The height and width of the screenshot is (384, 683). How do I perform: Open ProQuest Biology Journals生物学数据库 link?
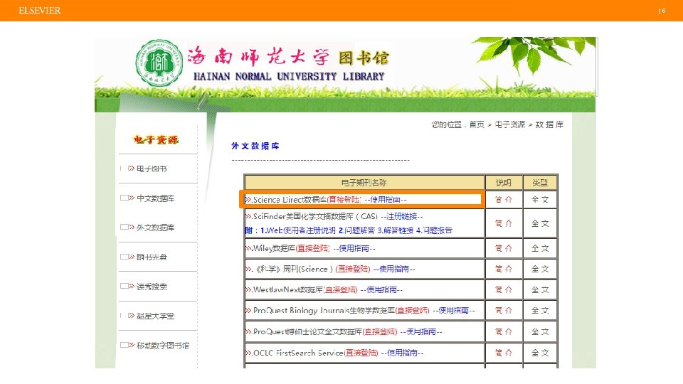[x=324, y=310]
